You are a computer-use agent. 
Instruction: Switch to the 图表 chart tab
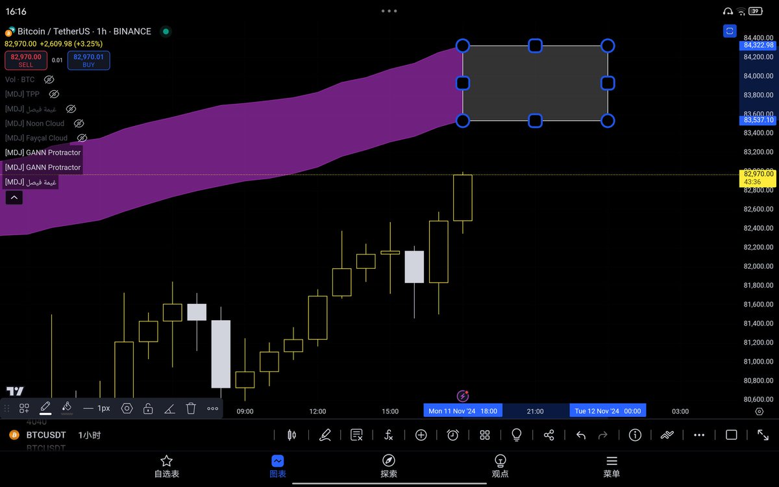point(277,467)
